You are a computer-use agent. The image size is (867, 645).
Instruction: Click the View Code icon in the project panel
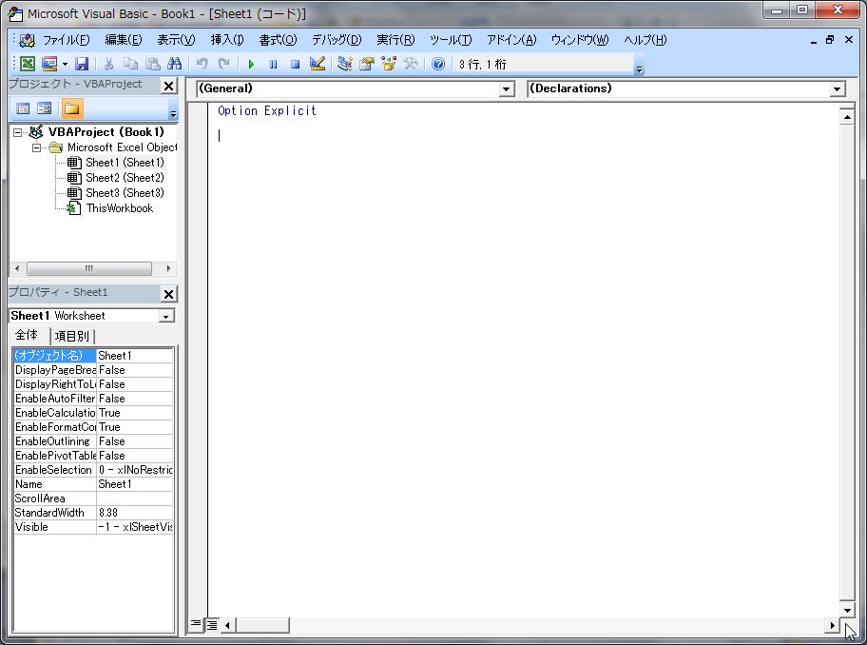(23, 108)
